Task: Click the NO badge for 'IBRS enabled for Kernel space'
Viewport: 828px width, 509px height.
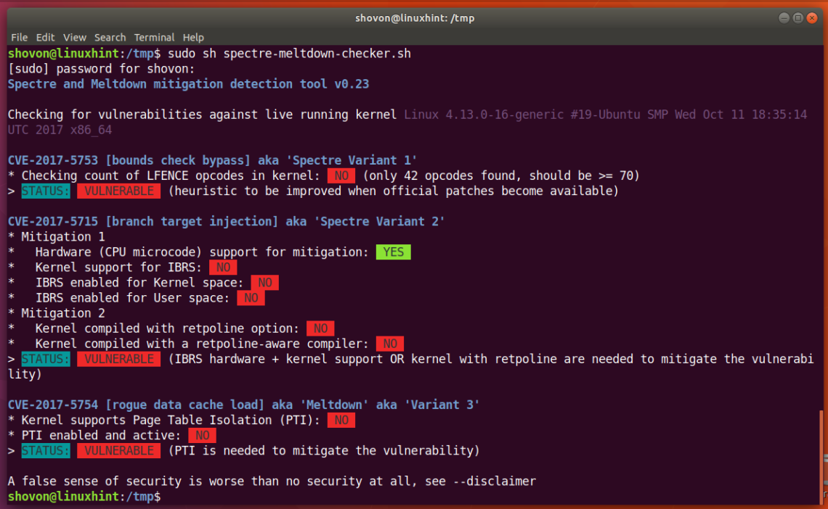Action: point(264,283)
